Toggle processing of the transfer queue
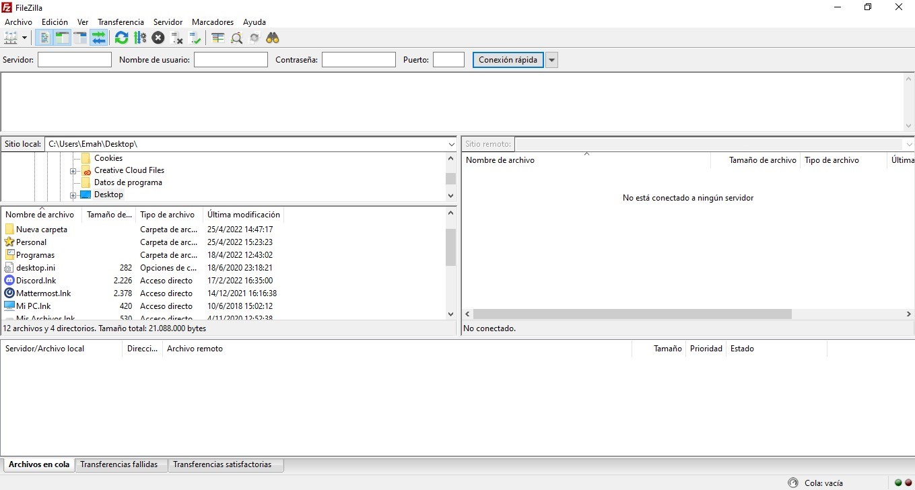915x490 pixels. coord(140,38)
